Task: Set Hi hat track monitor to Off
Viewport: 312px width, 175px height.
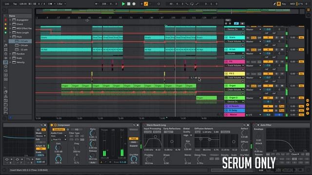Action: coord(259,50)
